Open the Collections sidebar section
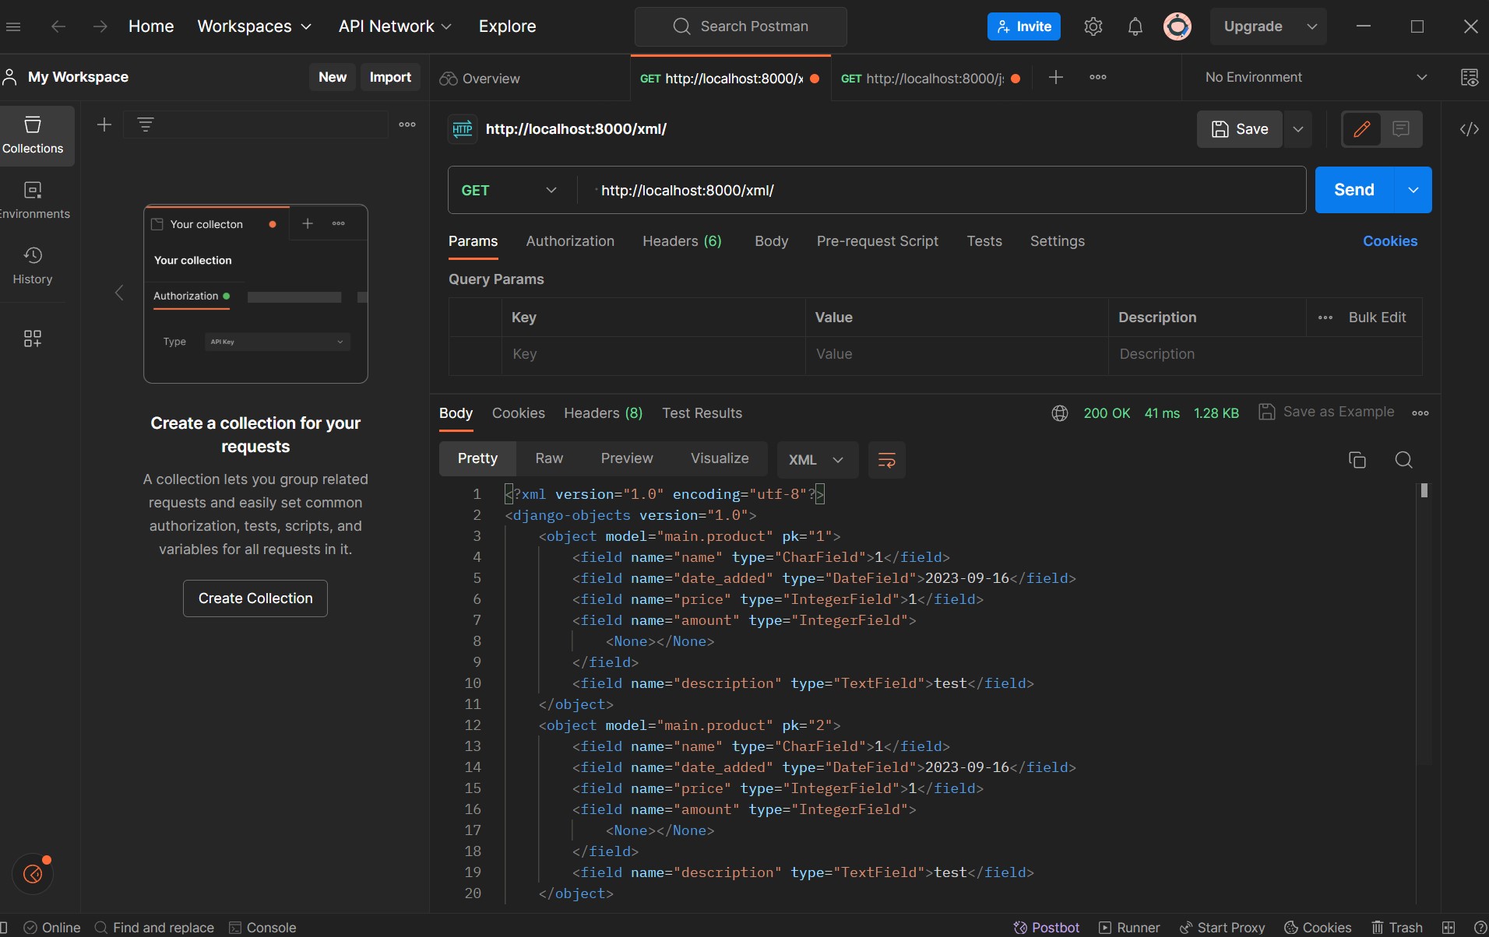 click(x=33, y=135)
